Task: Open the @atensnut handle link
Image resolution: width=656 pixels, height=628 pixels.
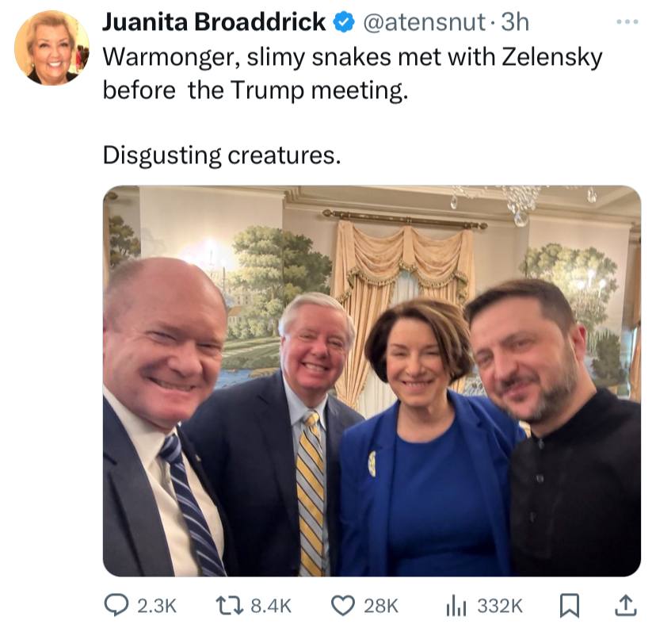Action: (424, 22)
